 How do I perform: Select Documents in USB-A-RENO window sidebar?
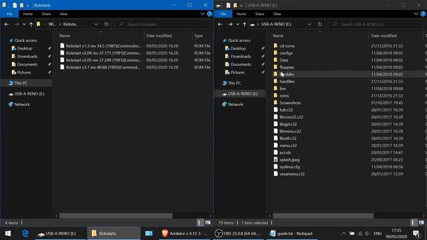click(x=241, y=65)
